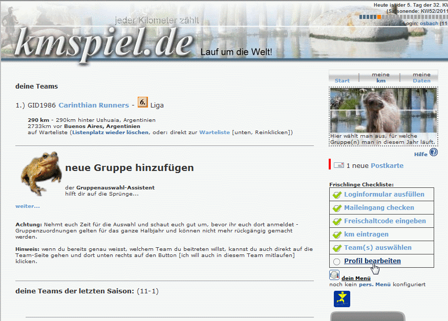
Task: Open the Carinthian Runners team link
Action: click(x=94, y=105)
